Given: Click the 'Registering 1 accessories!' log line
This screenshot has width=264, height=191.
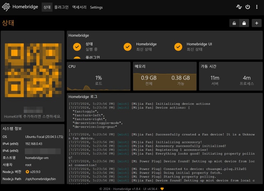Looking at the screenshot, I should tap(138, 150).
